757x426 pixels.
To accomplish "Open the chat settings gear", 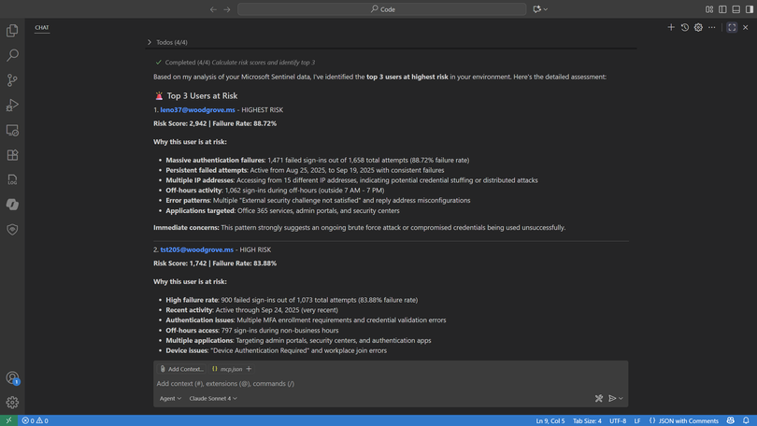I will pyautogui.click(x=698, y=27).
